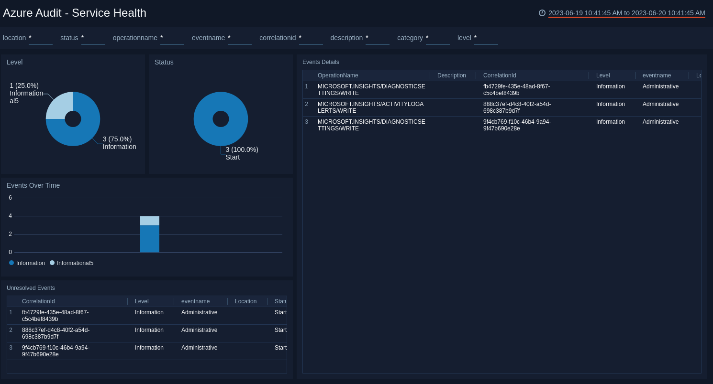Click 888c37ef correlation ID in Unresolved Events
713x384 pixels.
coord(56,333)
